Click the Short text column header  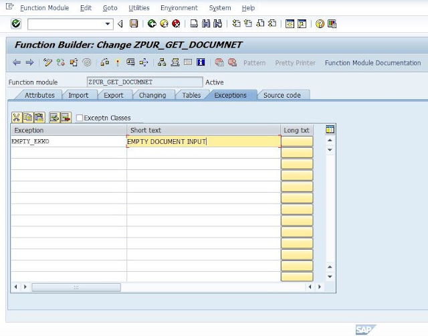coord(203,130)
